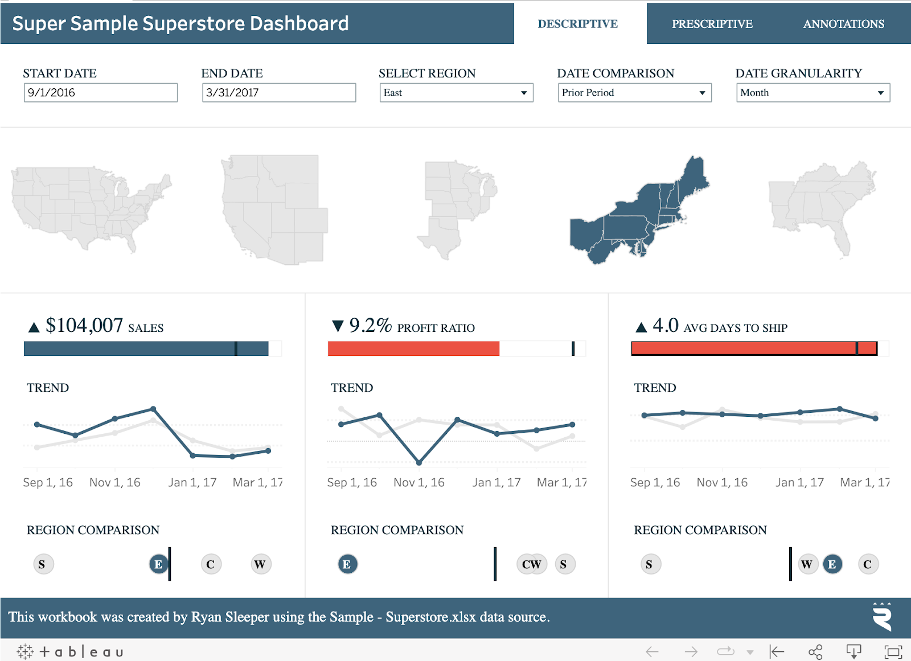
Task: Click the Sales bullet bar
Action: click(x=146, y=348)
